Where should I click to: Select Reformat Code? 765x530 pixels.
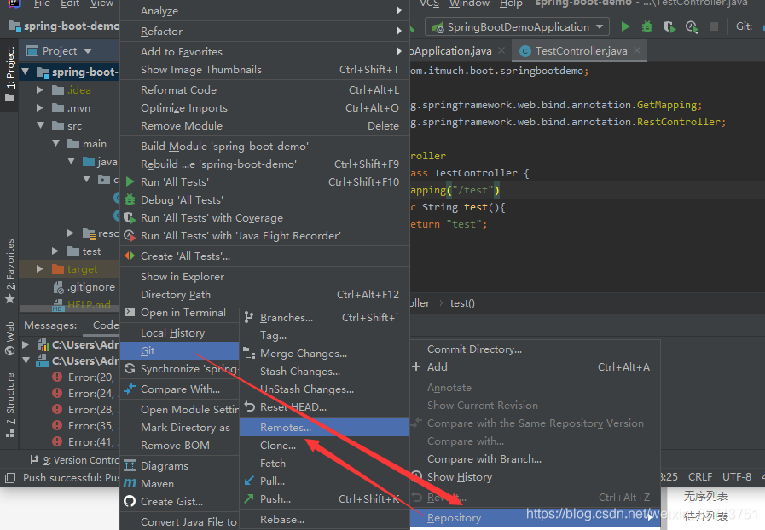tap(265, 90)
